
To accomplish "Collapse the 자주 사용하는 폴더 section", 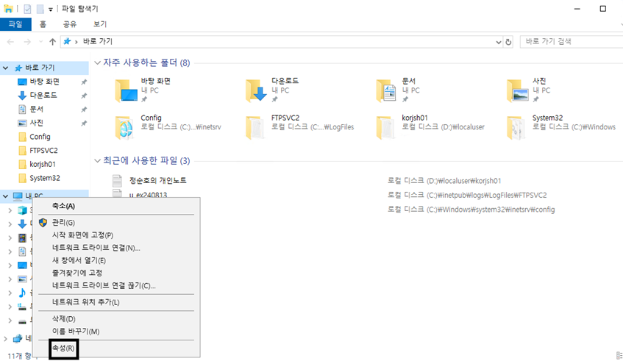I will coord(97,63).
